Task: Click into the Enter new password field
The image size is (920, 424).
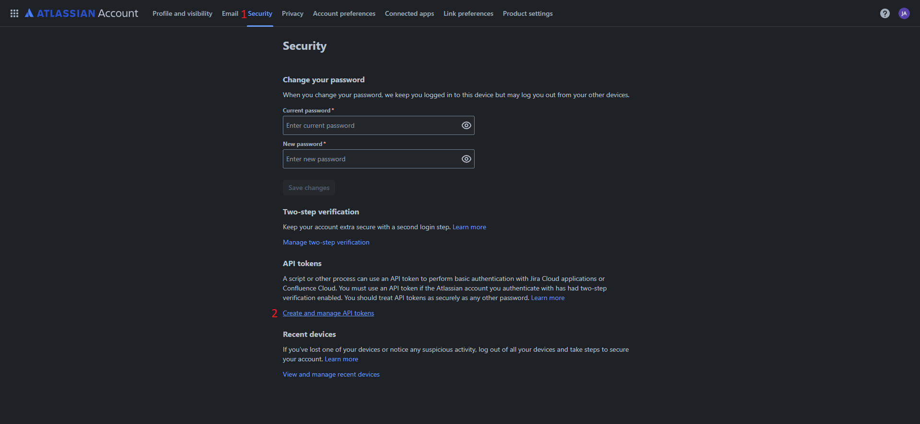Action: (x=369, y=159)
